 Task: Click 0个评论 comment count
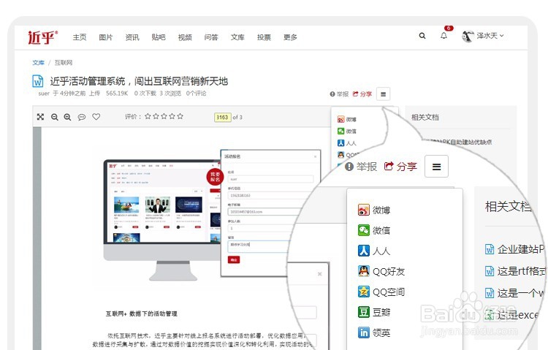point(196,94)
